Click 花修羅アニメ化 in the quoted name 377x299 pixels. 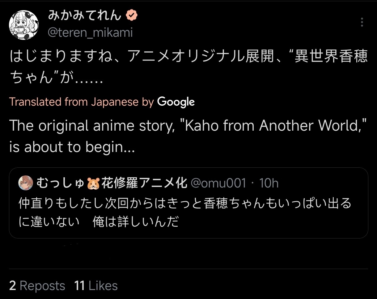[x=144, y=183]
